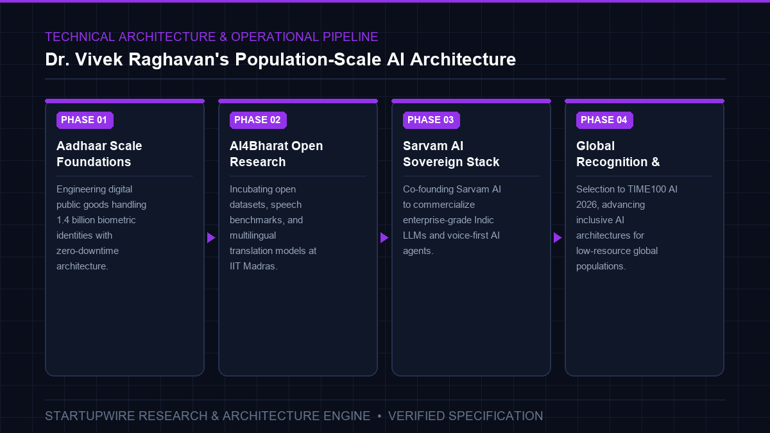Click the arrow between Phase 02 and Phase 03
Screen dimensions: 770x433
tap(384, 238)
